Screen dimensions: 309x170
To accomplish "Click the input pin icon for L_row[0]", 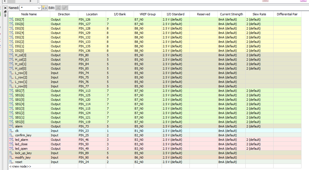I will tap(11, 86).
